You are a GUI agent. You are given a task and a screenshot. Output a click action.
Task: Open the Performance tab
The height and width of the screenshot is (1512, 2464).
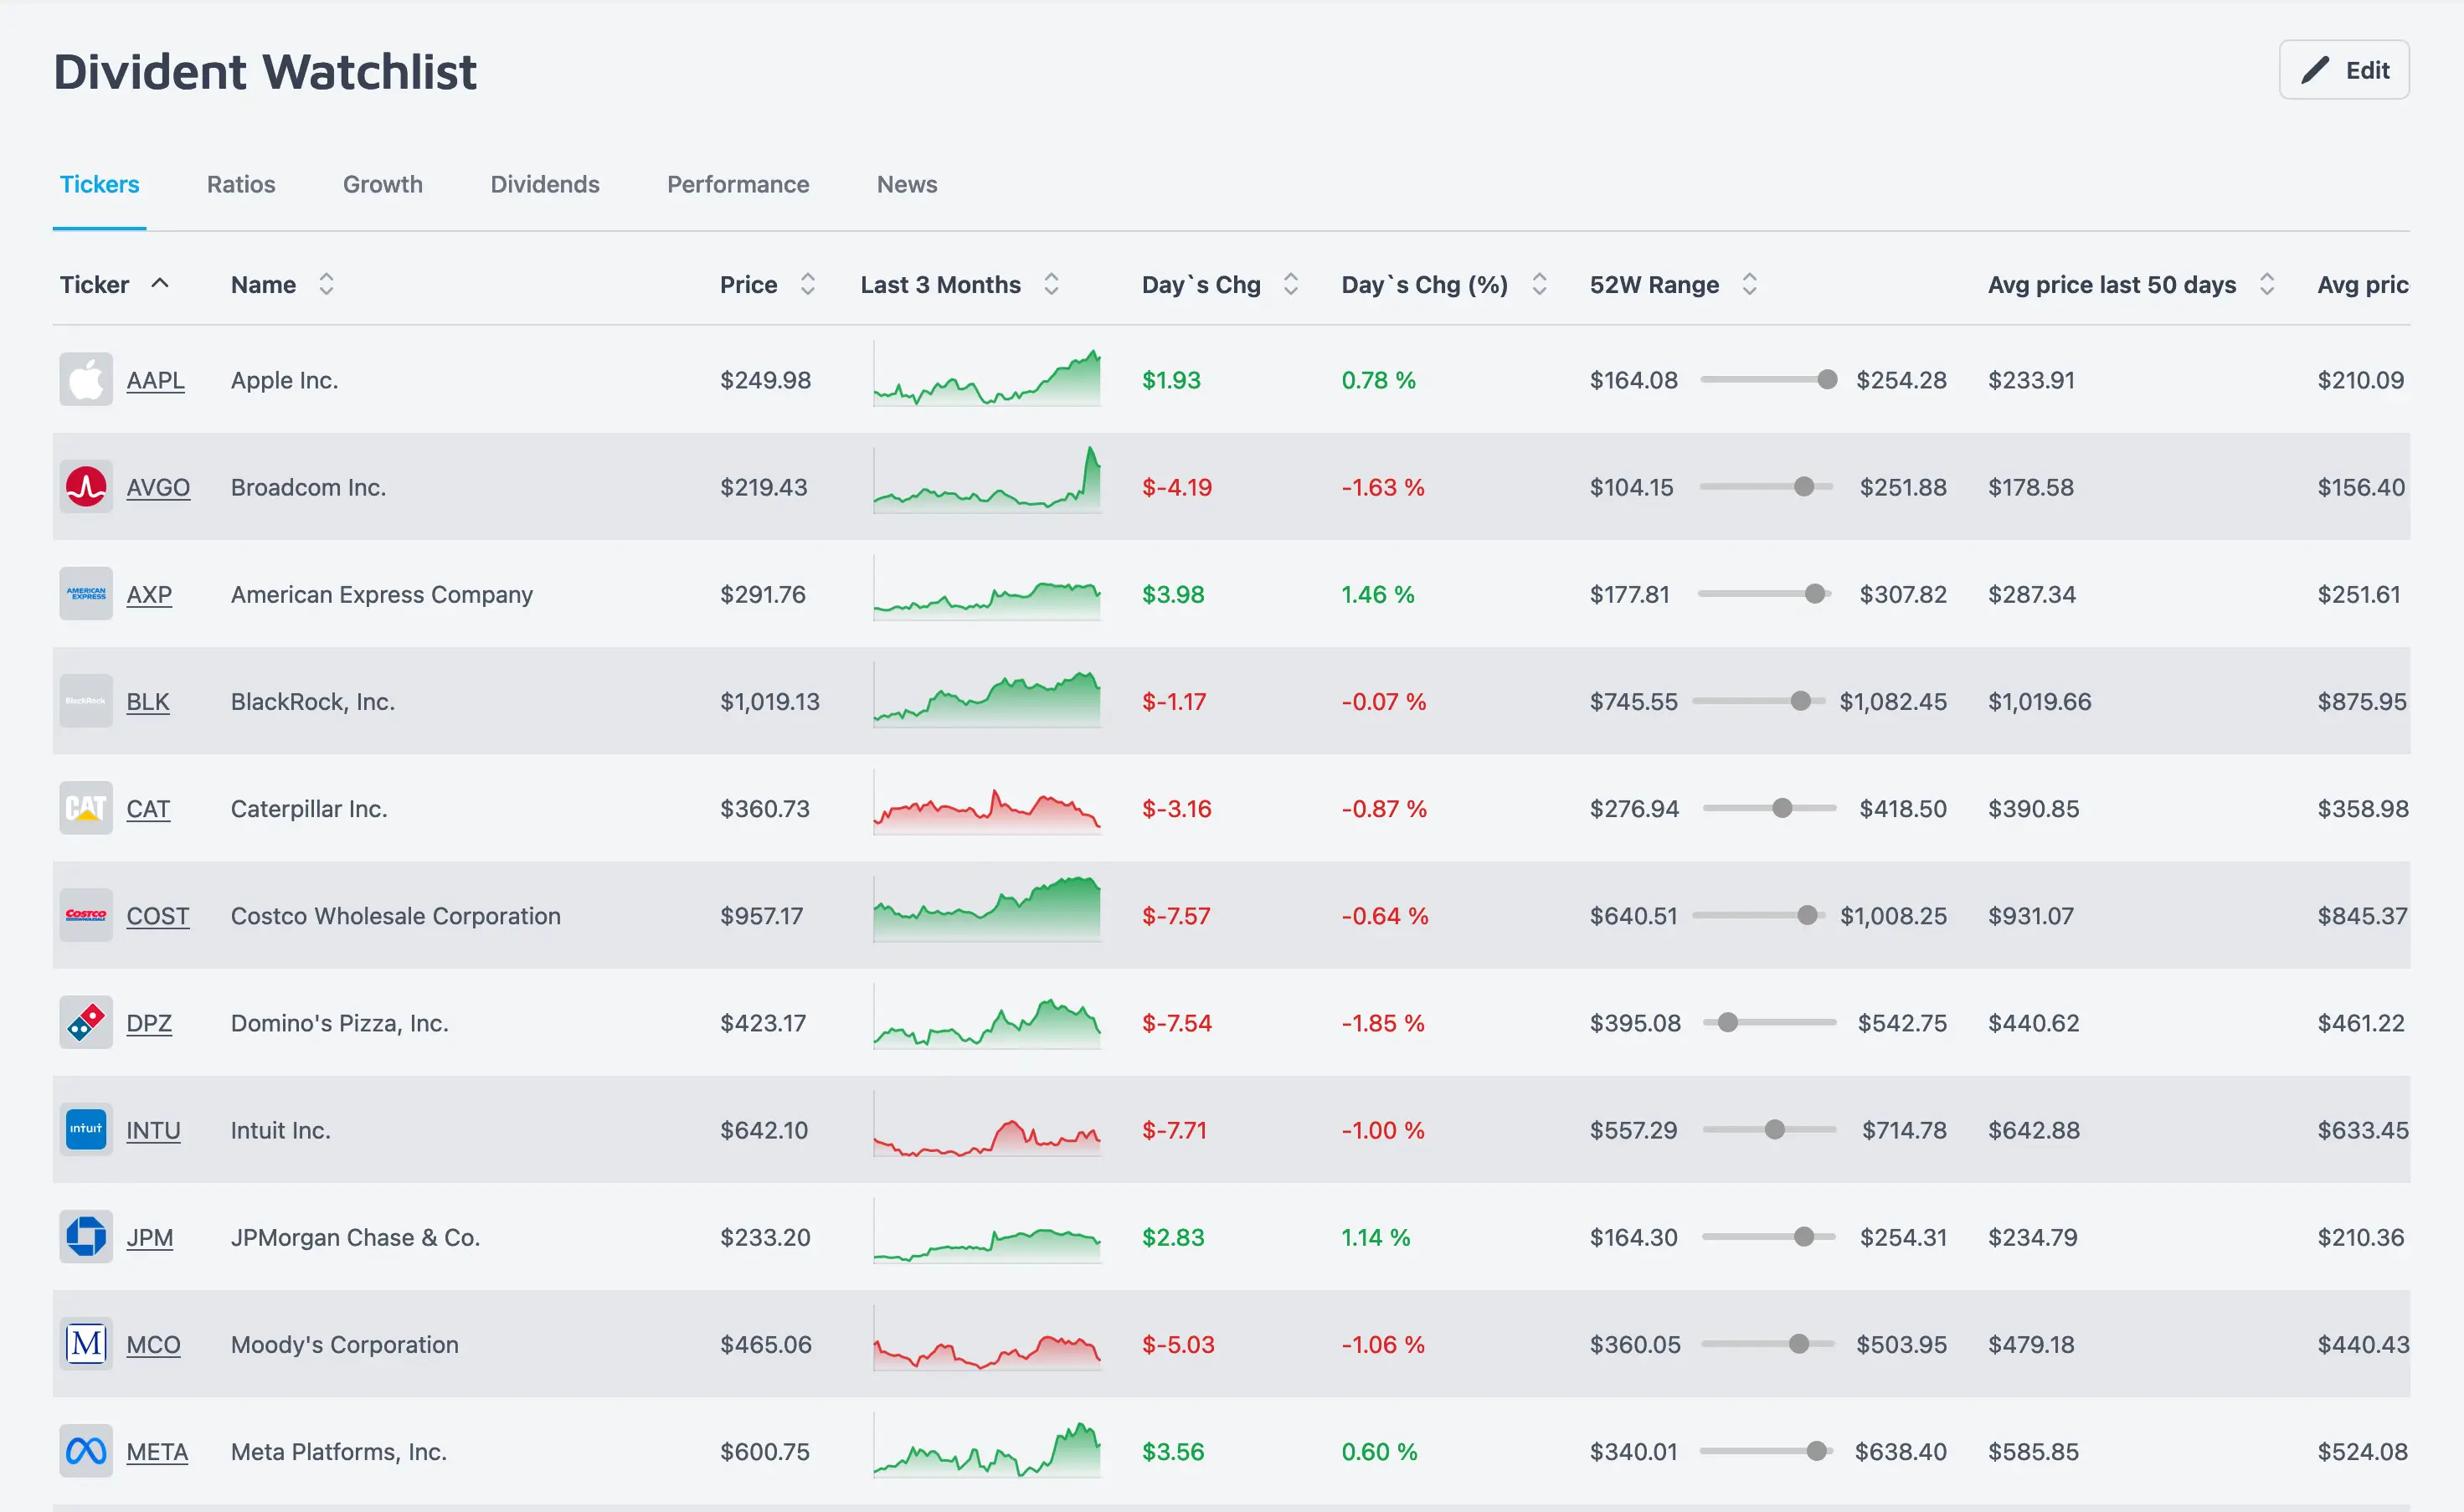(738, 184)
